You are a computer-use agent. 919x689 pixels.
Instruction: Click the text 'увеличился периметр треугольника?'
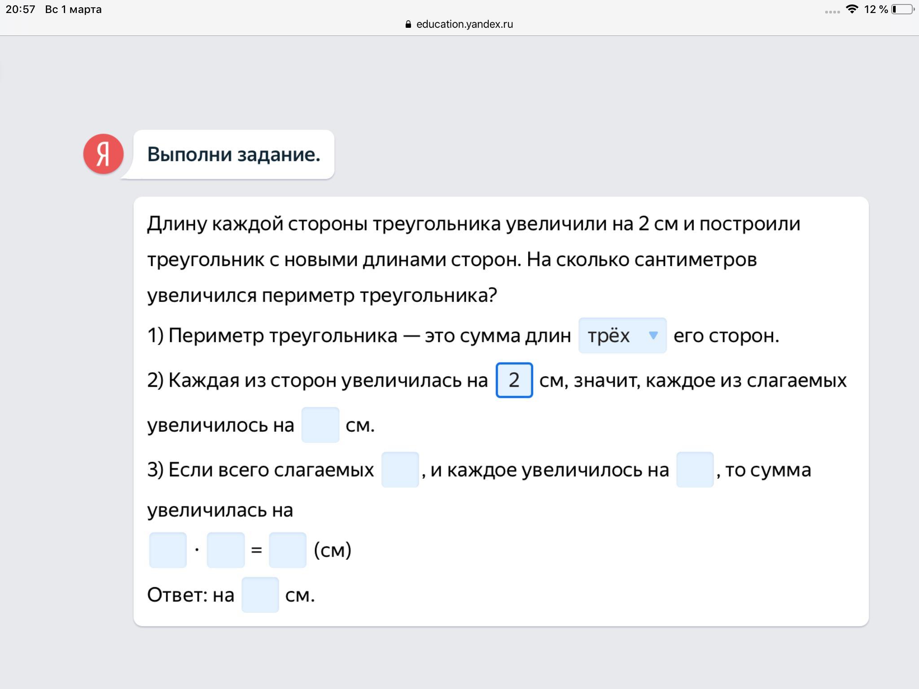(x=322, y=295)
